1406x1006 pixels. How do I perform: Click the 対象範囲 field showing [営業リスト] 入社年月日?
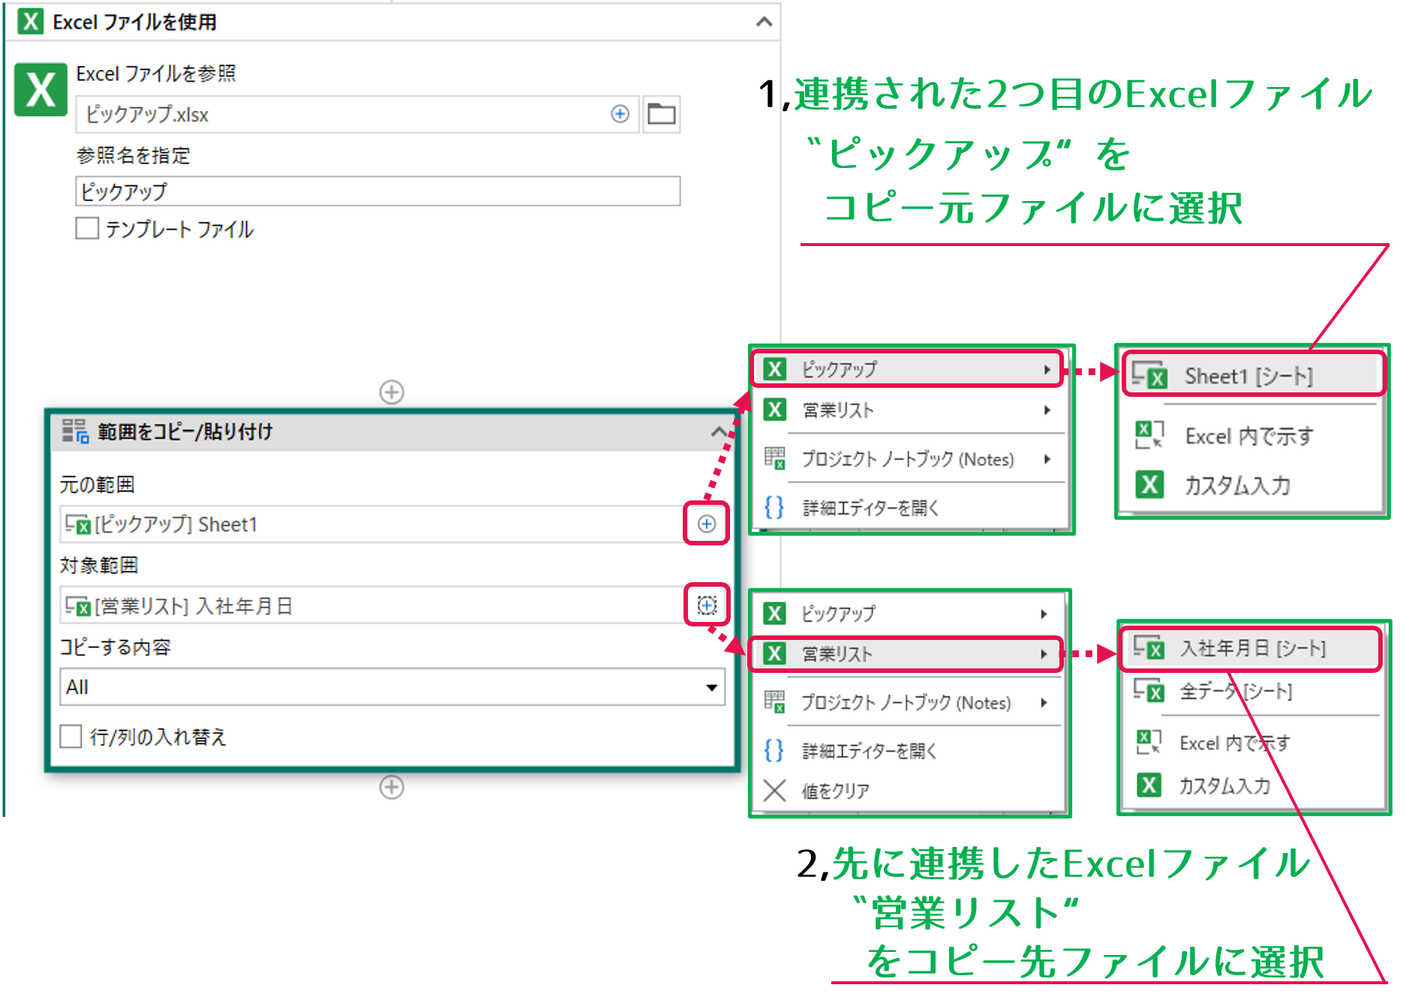[x=373, y=605]
